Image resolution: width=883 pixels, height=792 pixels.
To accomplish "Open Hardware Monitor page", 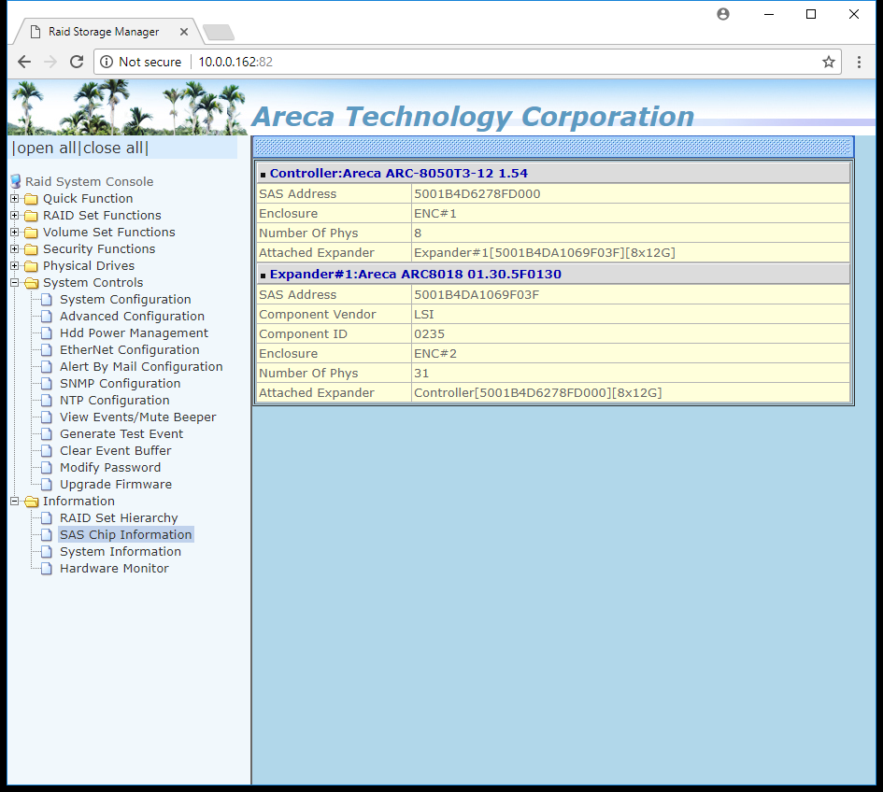I will coord(114,569).
